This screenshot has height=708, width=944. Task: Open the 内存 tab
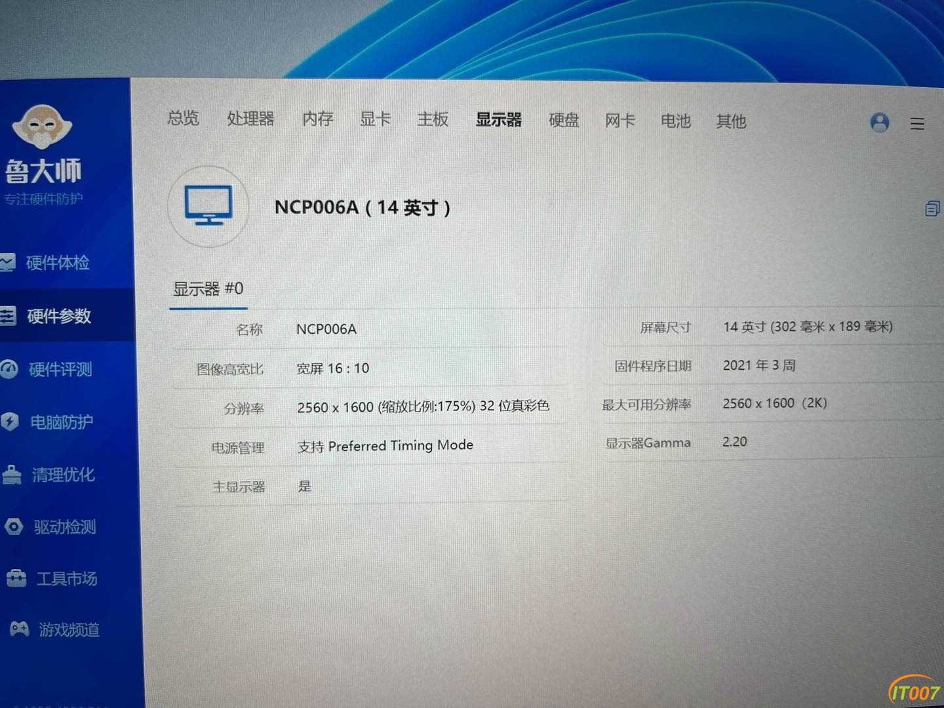tap(318, 119)
